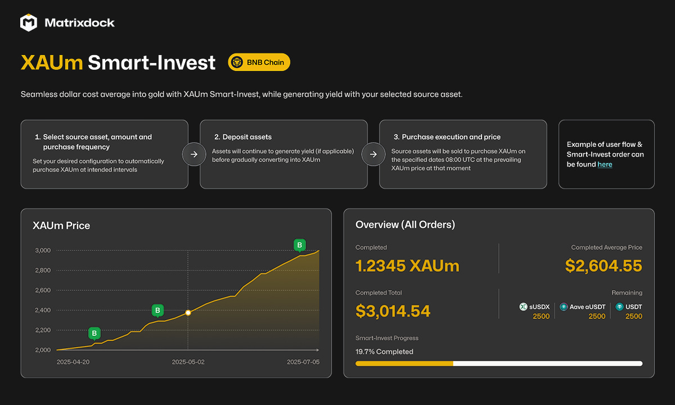This screenshot has width=675, height=405.
Task: Click the Smart-Invest progress bar
Action: tap(499, 363)
